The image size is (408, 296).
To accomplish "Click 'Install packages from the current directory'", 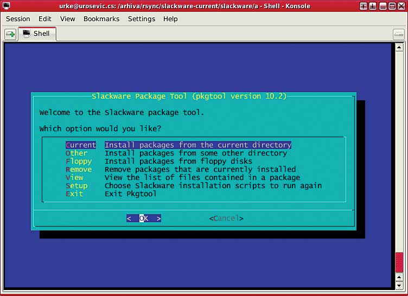I will pos(198,145).
